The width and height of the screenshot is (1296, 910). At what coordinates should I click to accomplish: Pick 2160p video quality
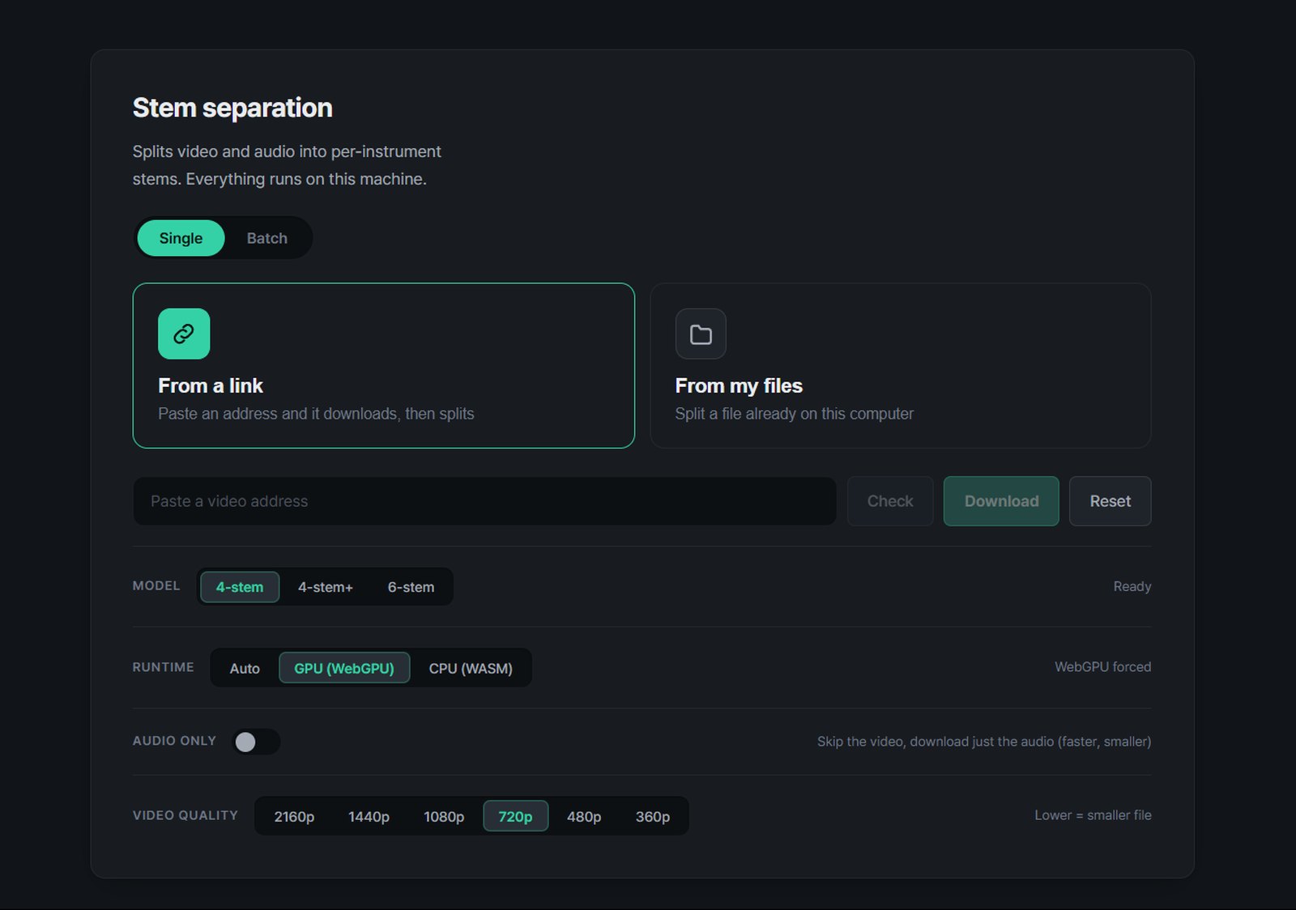click(294, 816)
